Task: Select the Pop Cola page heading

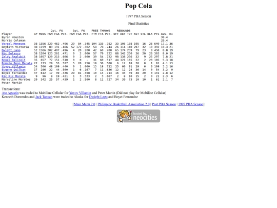Action: pyautogui.click(x=138, y=6)
